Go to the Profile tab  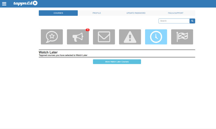(97, 13)
